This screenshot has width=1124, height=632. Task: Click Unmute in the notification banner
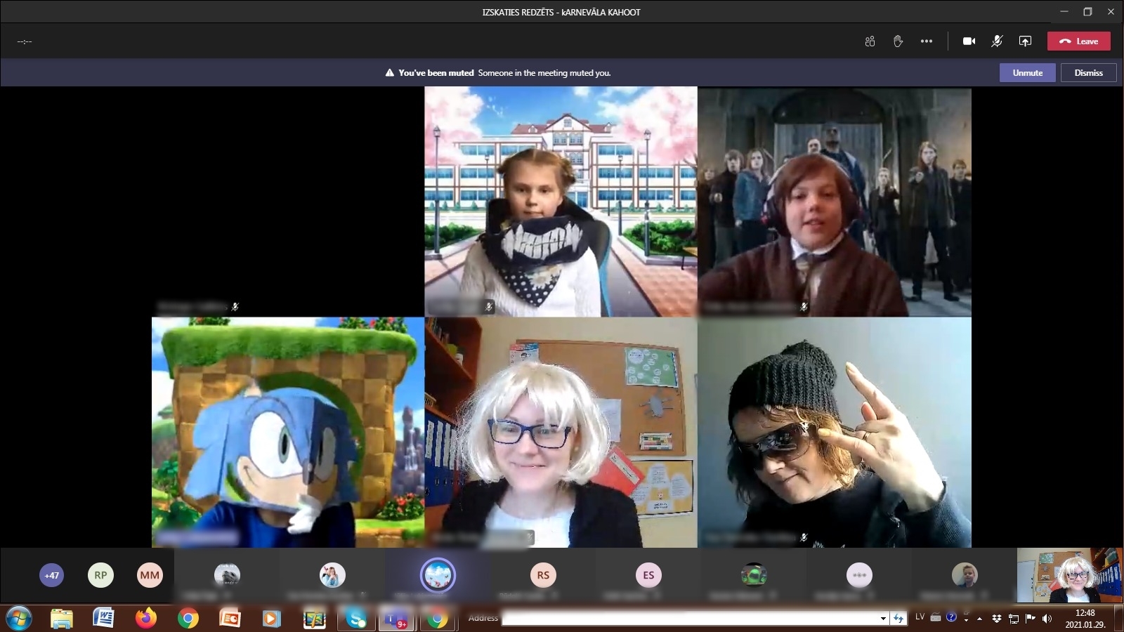click(x=1027, y=73)
